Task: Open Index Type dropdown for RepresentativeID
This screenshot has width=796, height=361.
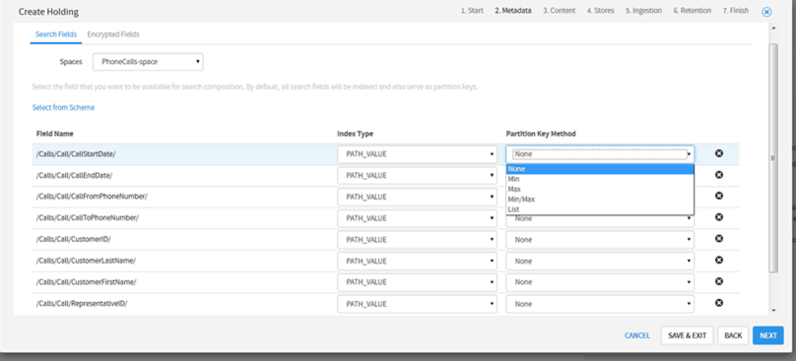Action: tap(418, 304)
